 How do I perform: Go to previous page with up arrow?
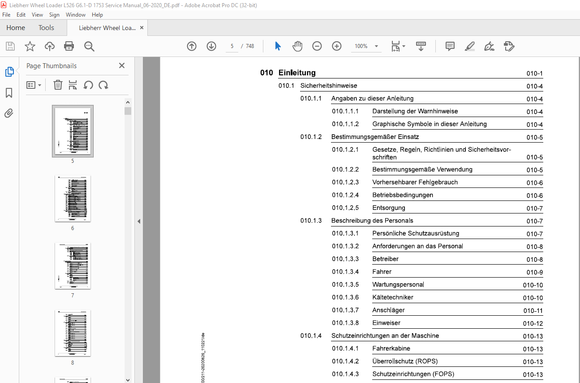(x=192, y=46)
